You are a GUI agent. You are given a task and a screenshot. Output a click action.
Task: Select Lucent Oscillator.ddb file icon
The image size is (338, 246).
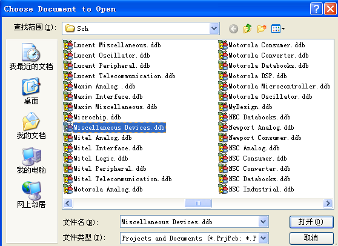point(68,55)
